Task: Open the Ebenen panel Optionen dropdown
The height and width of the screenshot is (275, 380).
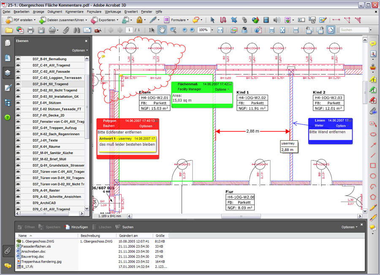Action: tap(80, 50)
